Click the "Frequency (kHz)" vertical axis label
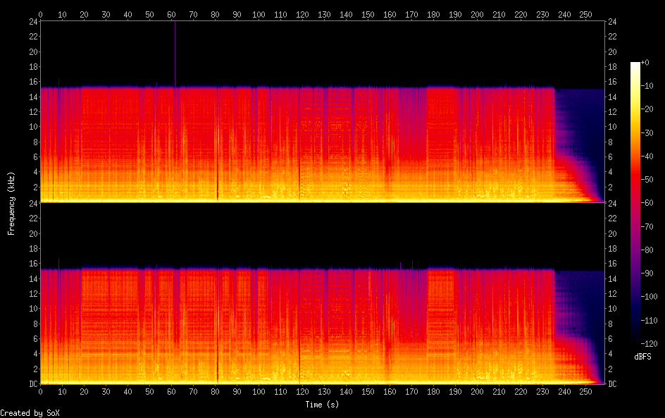 point(11,203)
